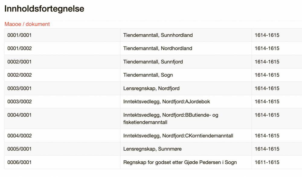
Task: Select entry 0006/0001
Action: (20, 162)
